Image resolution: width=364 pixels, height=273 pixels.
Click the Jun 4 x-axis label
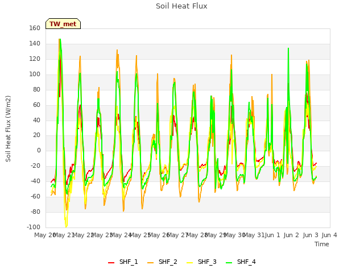click(x=329, y=235)
